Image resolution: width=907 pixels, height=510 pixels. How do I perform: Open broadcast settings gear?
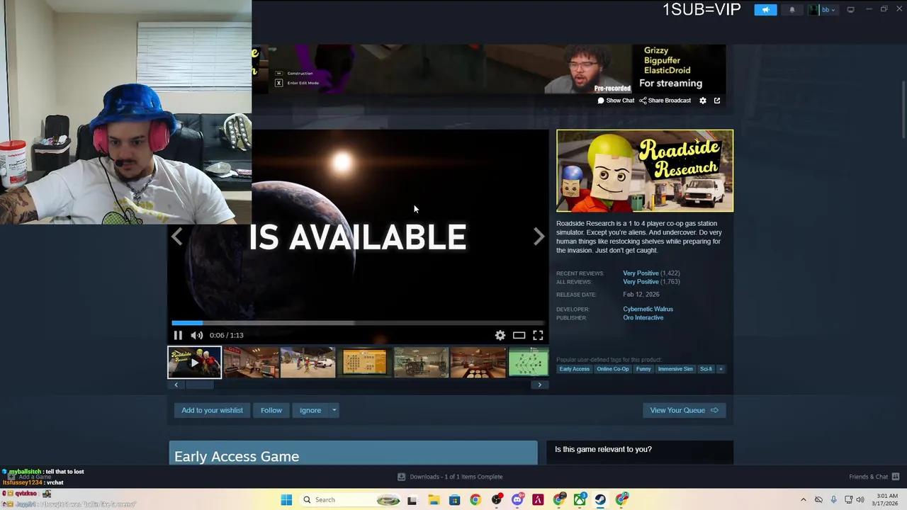point(703,101)
